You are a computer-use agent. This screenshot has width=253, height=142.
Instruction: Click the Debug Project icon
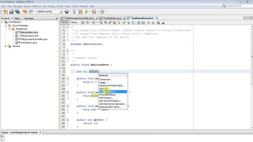(x=94, y=11)
